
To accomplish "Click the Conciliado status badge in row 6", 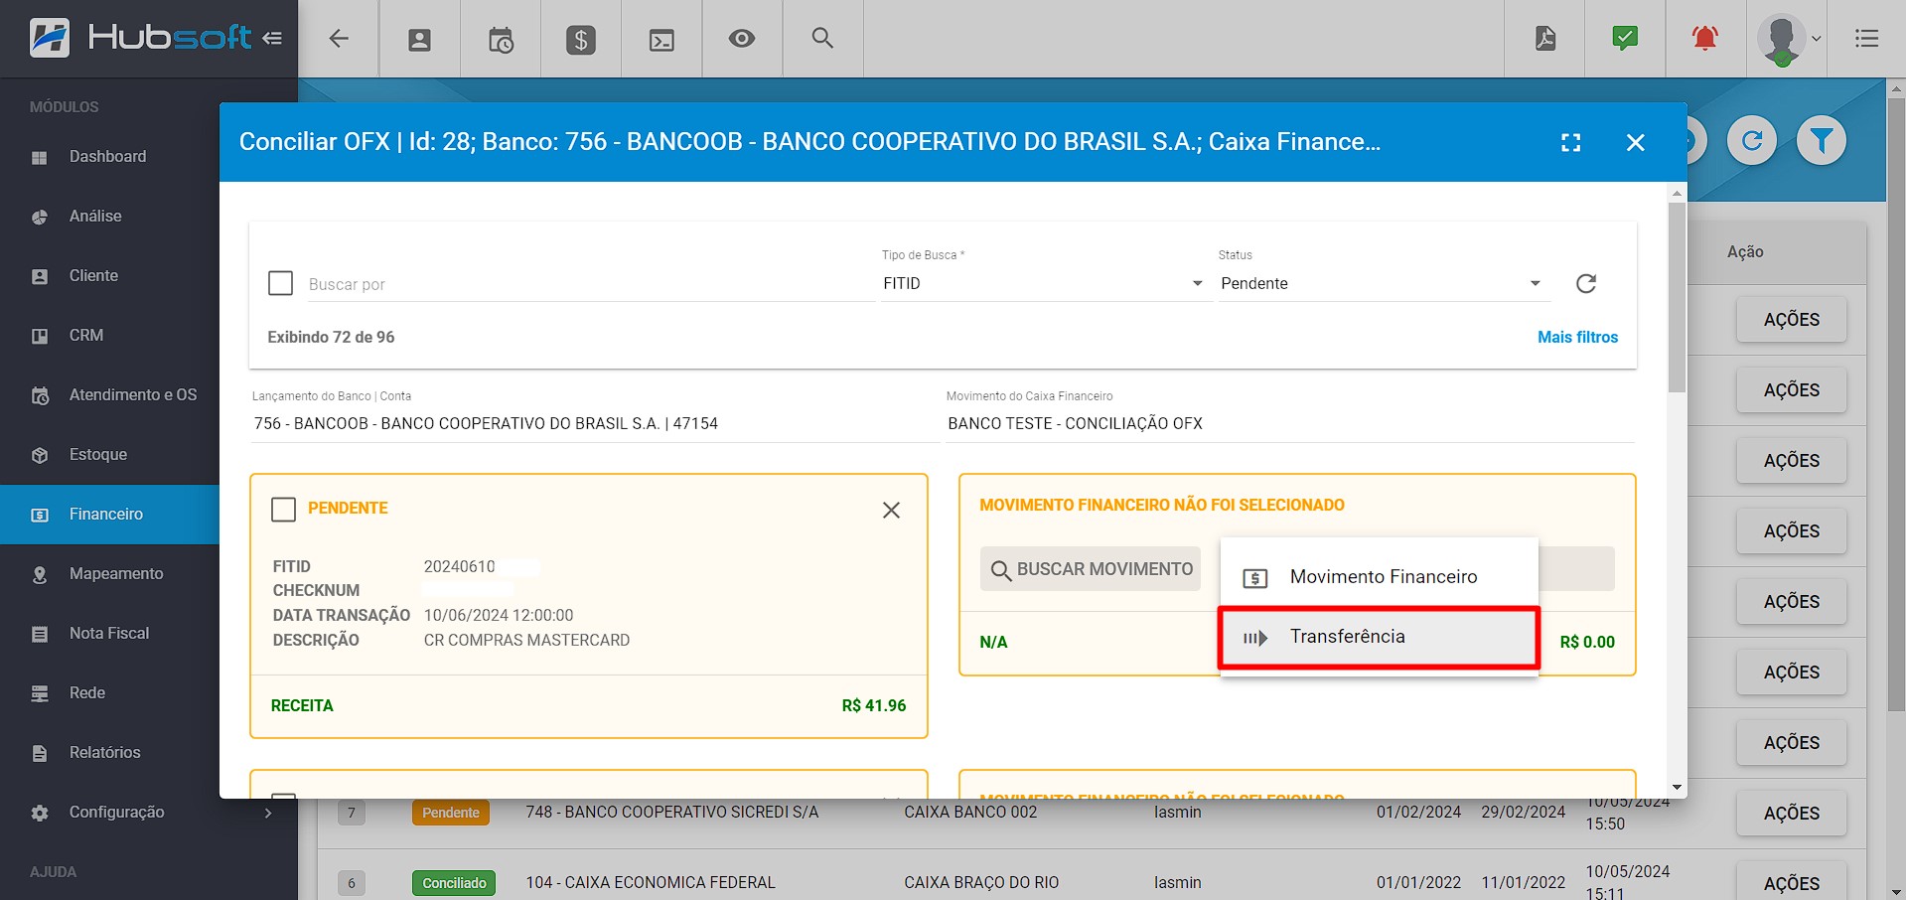I will [x=454, y=883].
